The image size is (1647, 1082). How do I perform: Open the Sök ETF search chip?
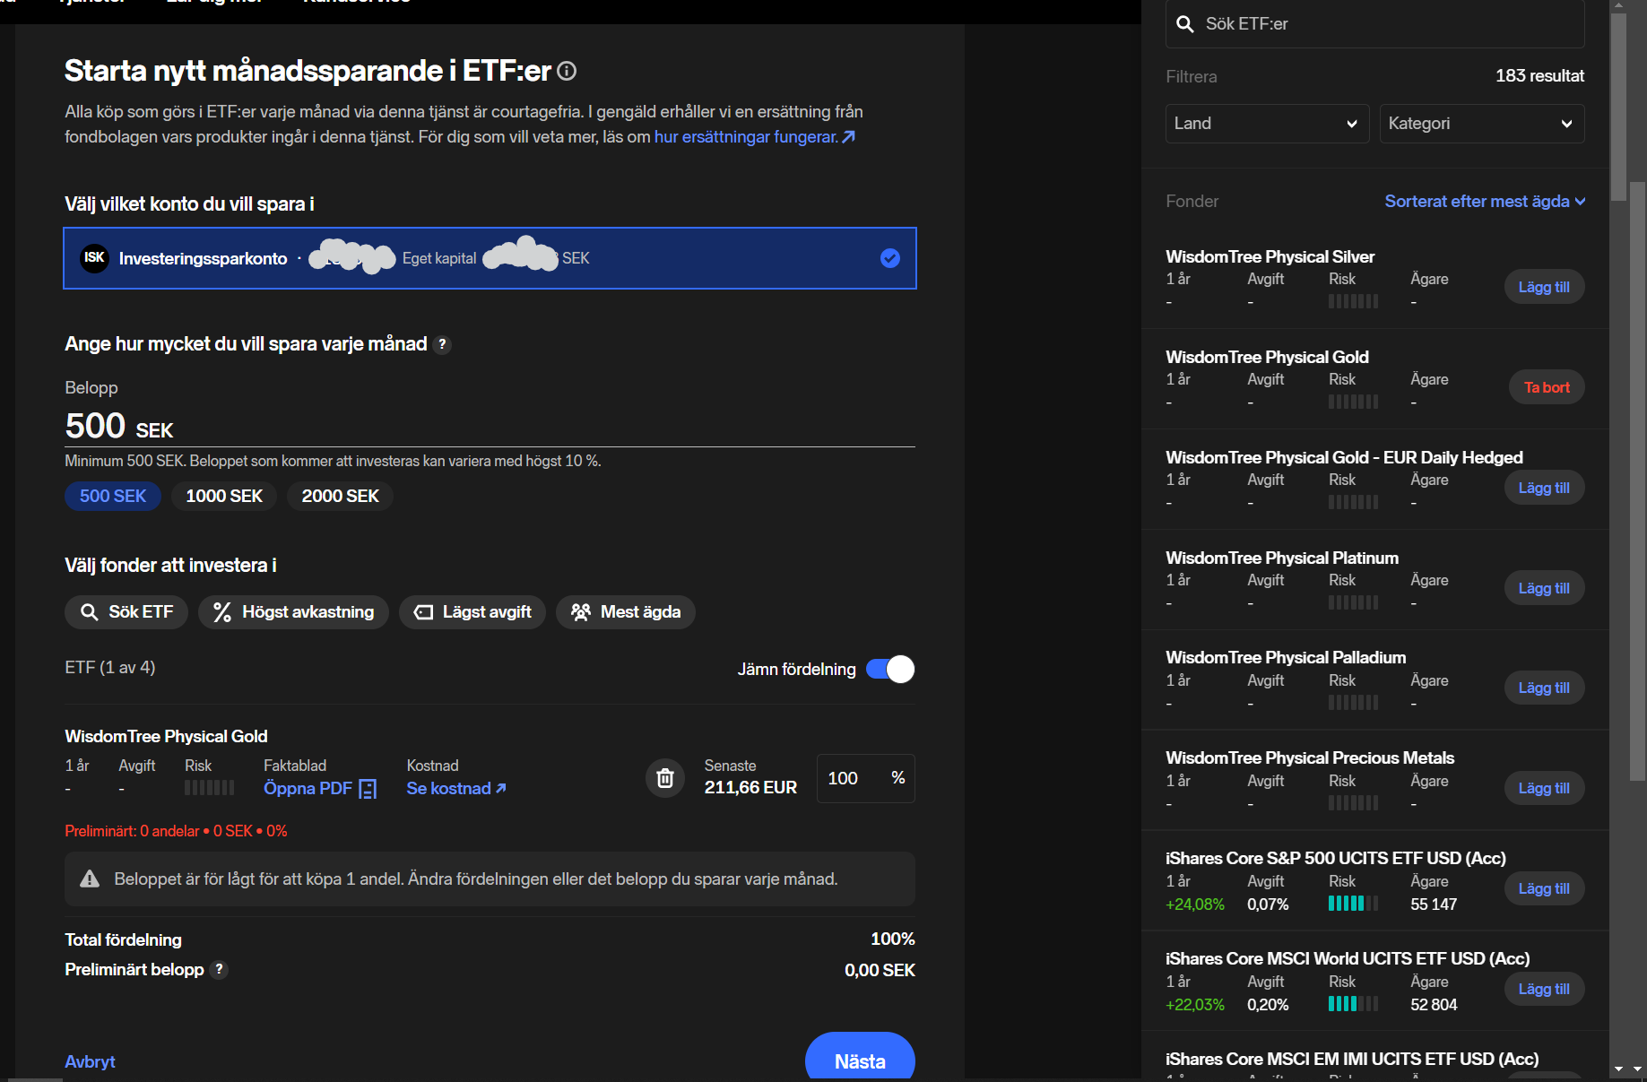coord(126,612)
